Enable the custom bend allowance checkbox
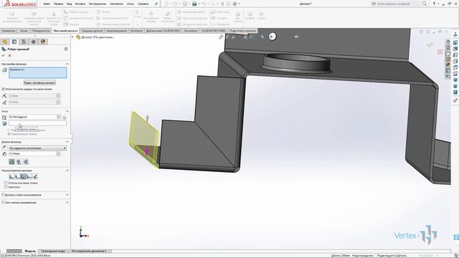Image resolution: width=459 pixels, height=258 pixels. (x=4, y=195)
